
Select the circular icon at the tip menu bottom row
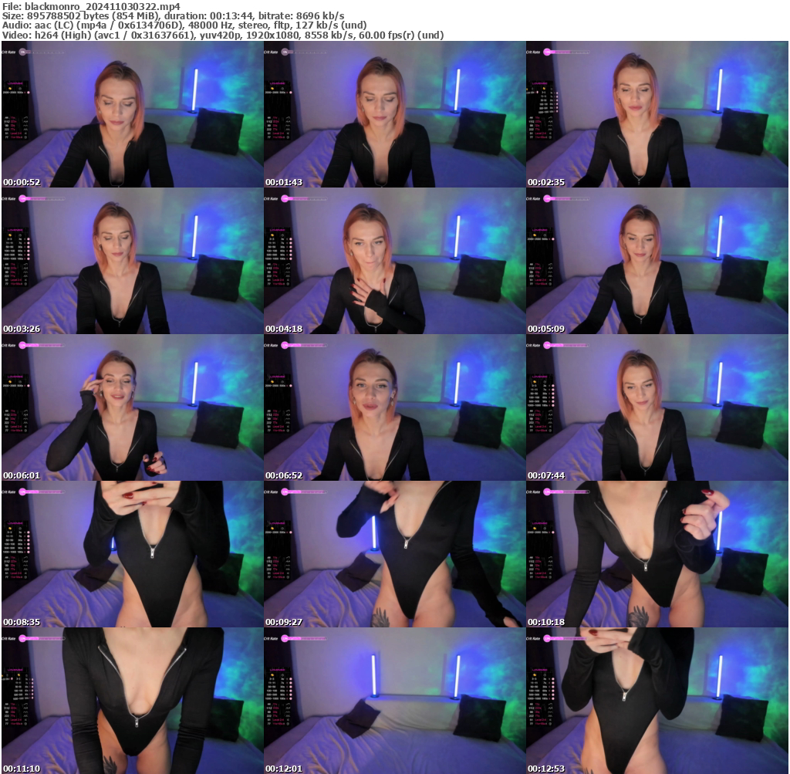tap(551, 137)
